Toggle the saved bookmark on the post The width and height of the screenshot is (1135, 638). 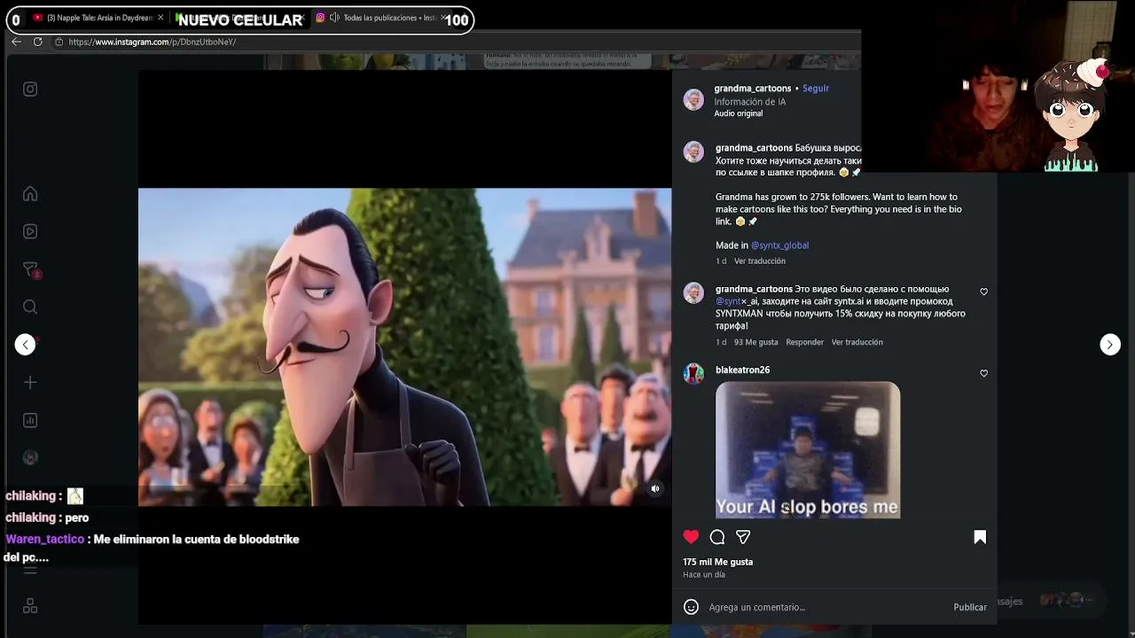(x=980, y=537)
